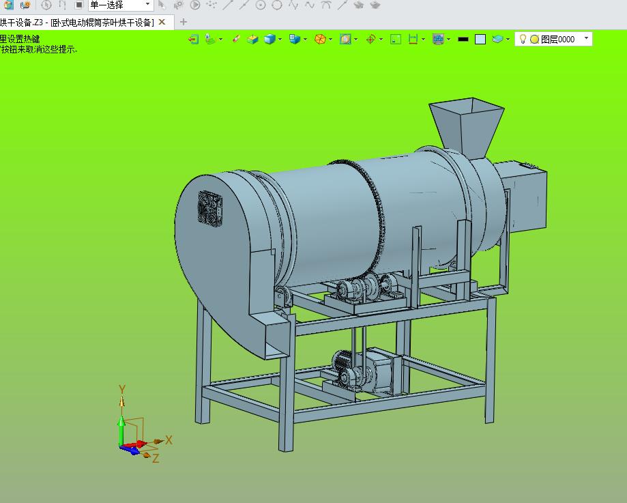Expand dropdown arrow beside shaded cube icon
This screenshot has height=503, width=627.
(x=280, y=39)
